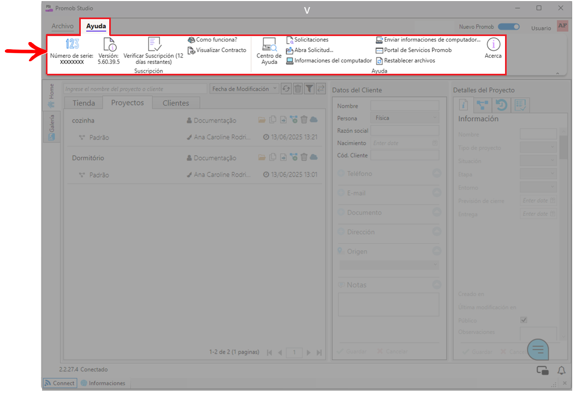Click the Número de serie icon

pos(72,44)
